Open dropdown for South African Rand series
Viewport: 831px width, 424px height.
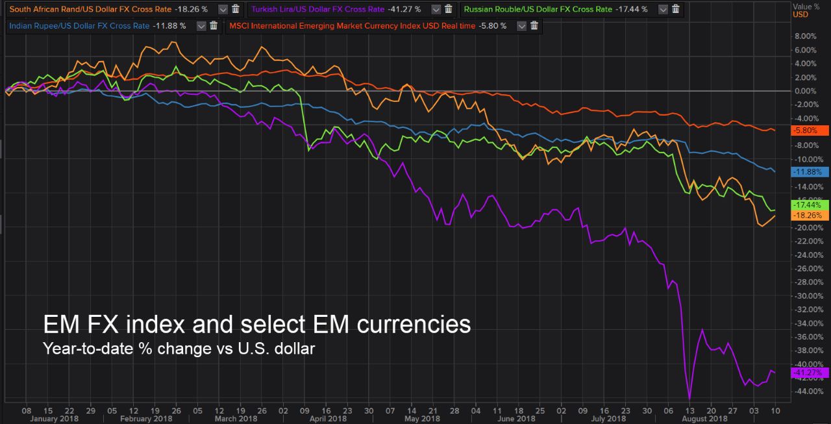[223, 10]
